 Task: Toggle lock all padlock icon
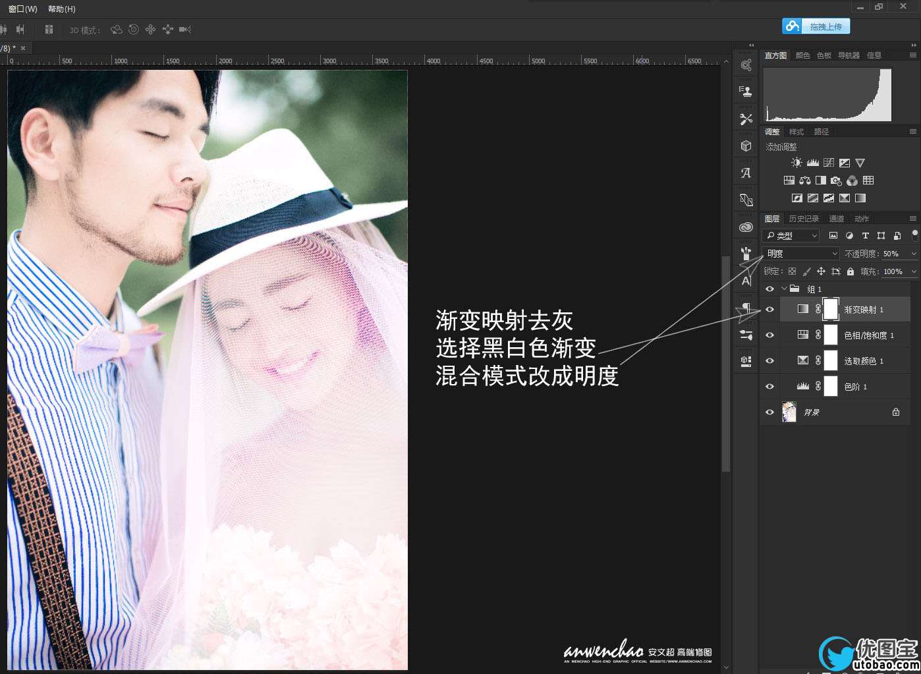[851, 271]
